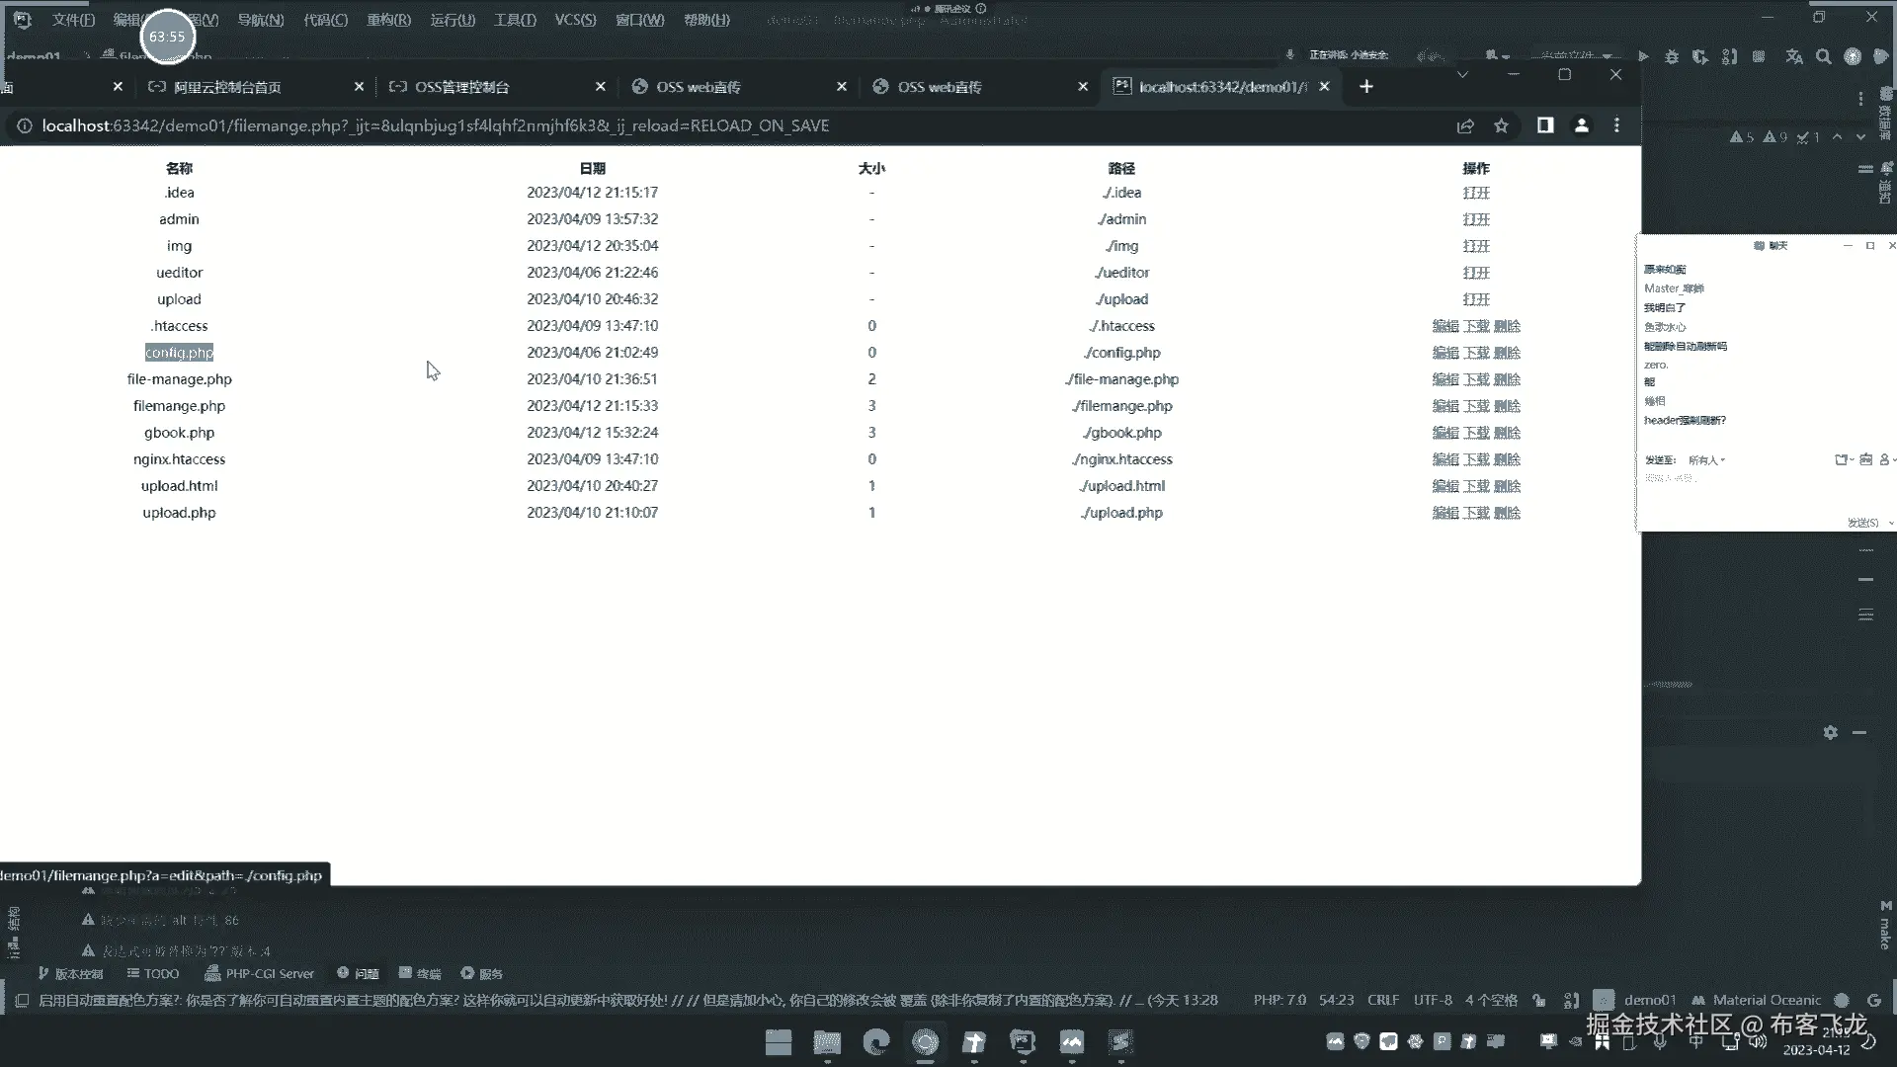
Task: Open the PHP-CGI Server tool window
Action: click(x=259, y=973)
